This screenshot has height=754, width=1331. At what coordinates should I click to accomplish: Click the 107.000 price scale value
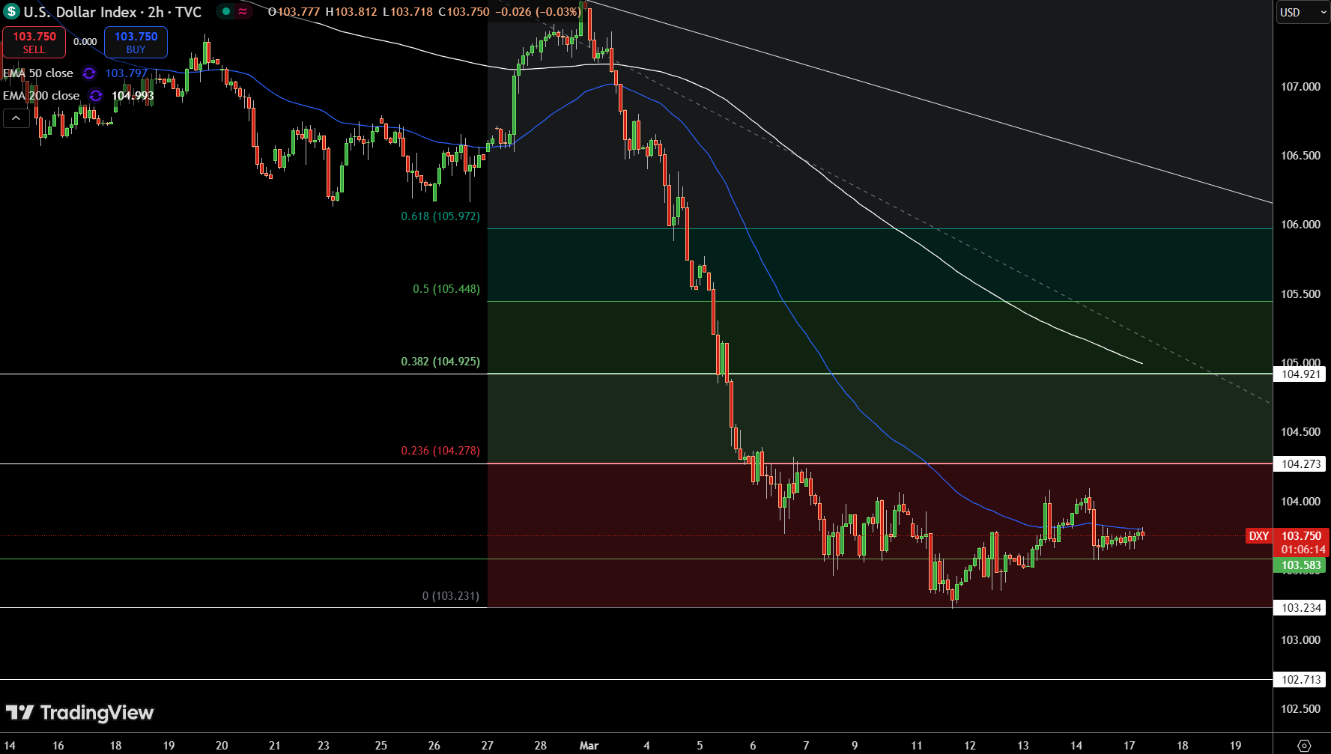point(1300,87)
